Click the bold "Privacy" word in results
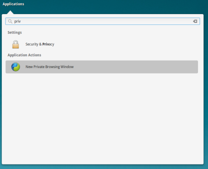Image resolution: width=208 pixels, height=169 pixels. coord(48,44)
